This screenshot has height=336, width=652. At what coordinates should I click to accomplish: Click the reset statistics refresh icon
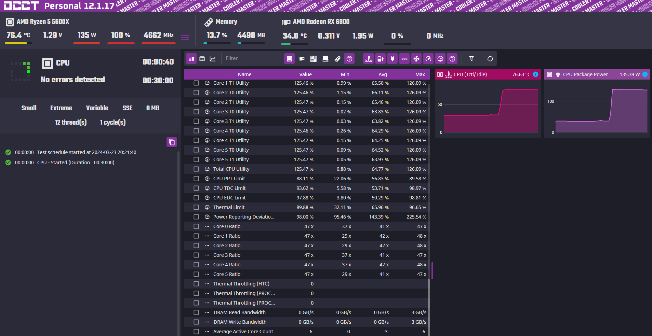(x=490, y=59)
